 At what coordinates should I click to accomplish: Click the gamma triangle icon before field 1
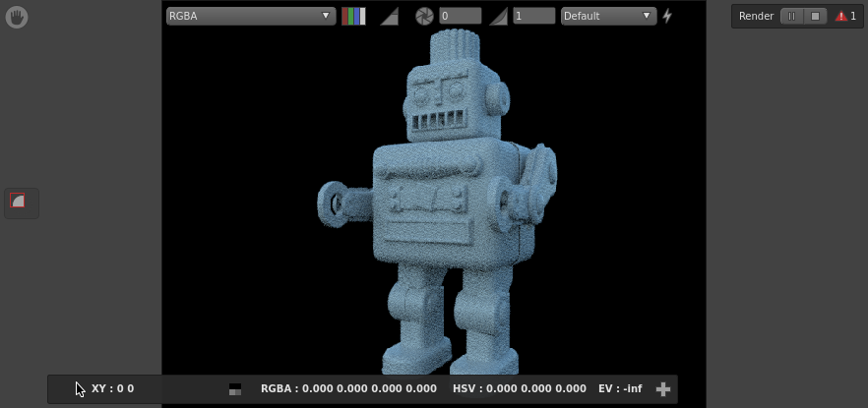498,16
